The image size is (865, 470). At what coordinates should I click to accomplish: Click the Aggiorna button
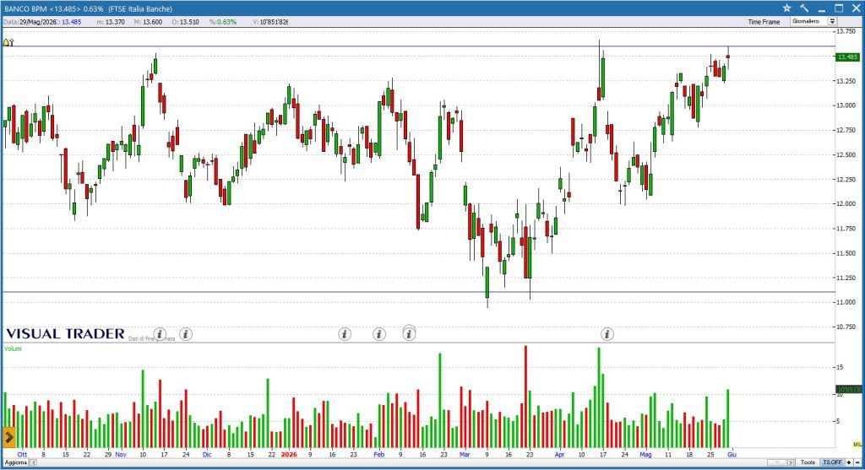[x=15, y=462]
